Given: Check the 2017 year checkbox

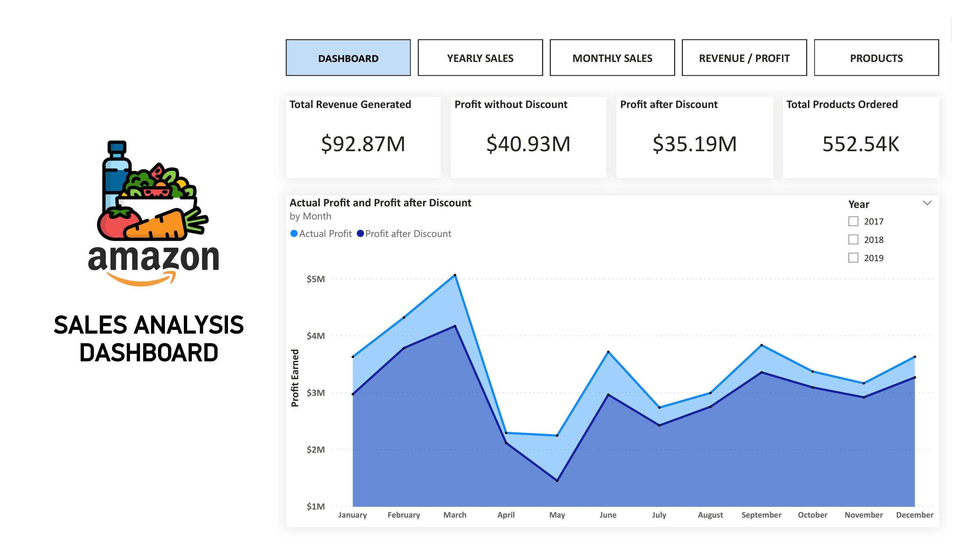Looking at the screenshot, I should [x=853, y=222].
